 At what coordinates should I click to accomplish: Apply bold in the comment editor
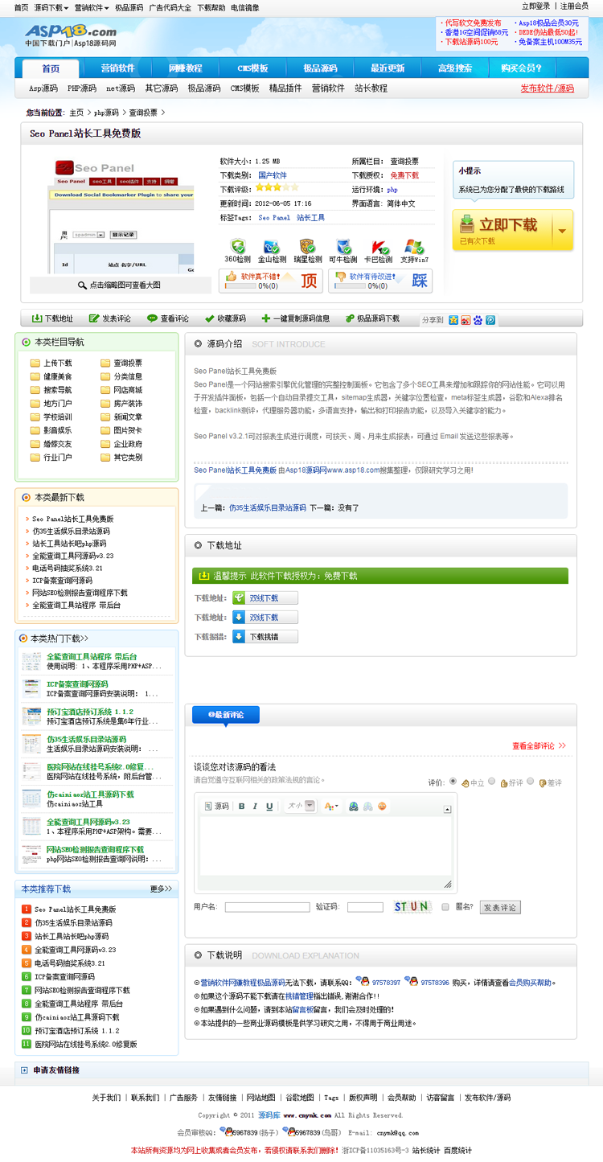click(x=241, y=806)
